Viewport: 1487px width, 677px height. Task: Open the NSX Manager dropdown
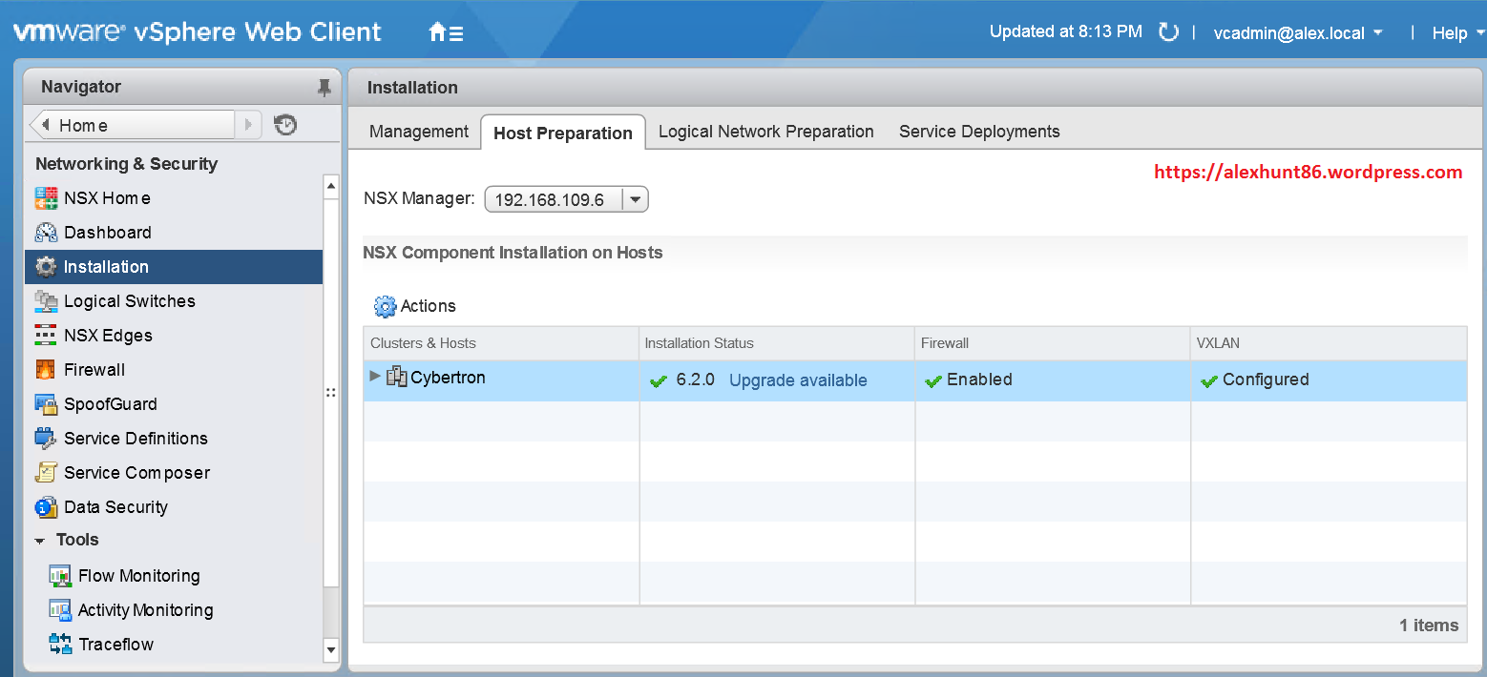click(635, 199)
